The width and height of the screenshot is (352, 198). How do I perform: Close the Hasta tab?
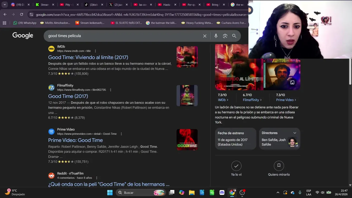click(175, 5)
